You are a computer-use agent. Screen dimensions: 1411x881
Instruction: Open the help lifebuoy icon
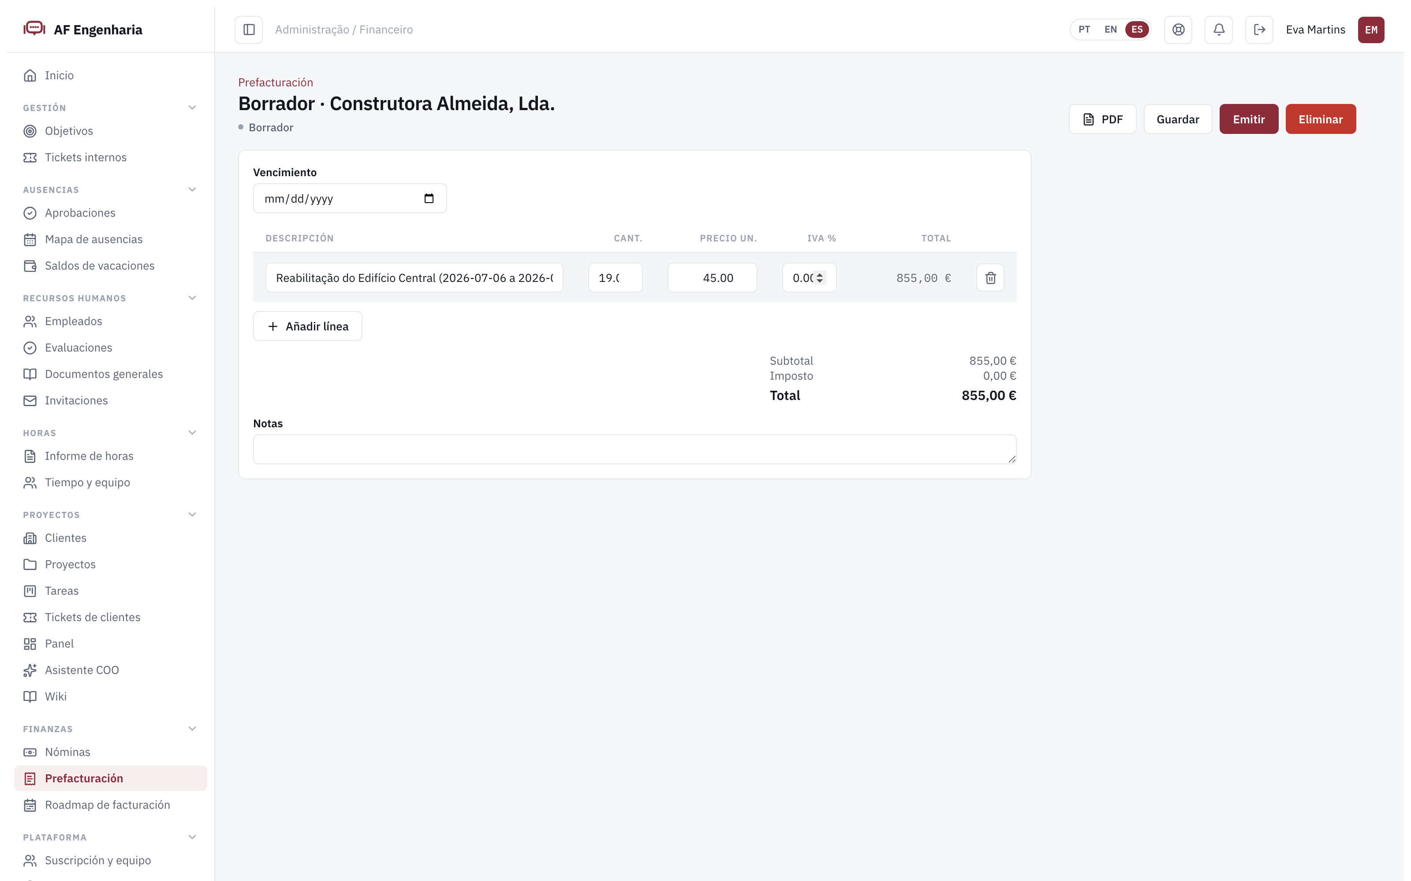pos(1178,30)
